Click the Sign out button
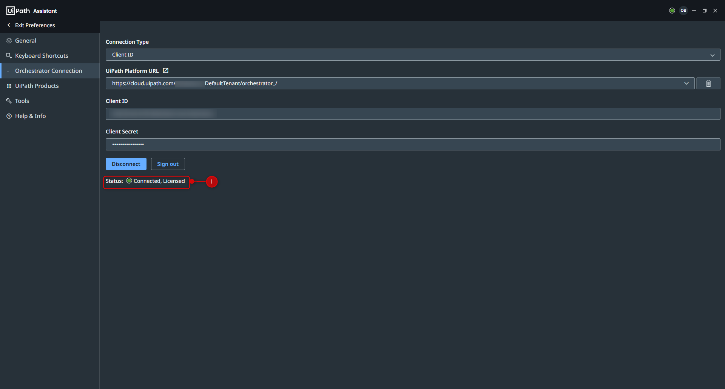This screenshot has width=725, height=389. [168, 164]
